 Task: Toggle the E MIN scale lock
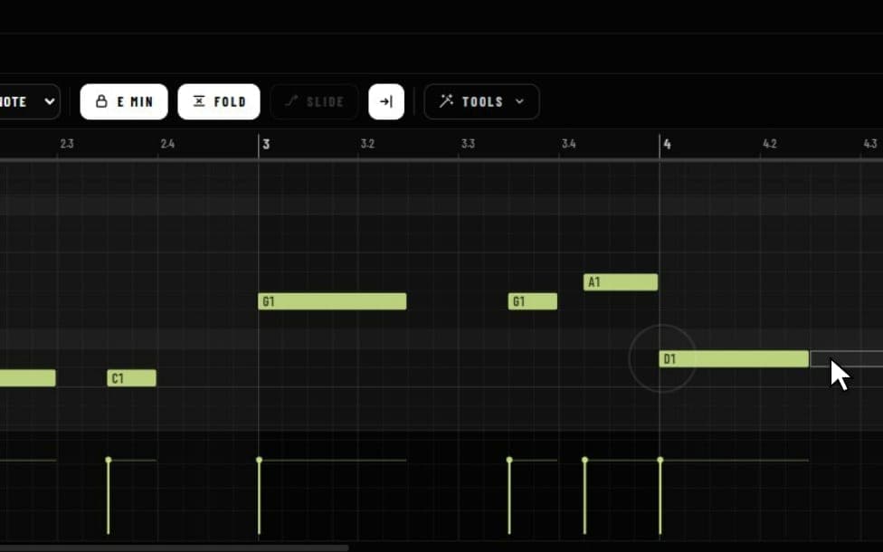pyautogui.click(x=124, y=102)
